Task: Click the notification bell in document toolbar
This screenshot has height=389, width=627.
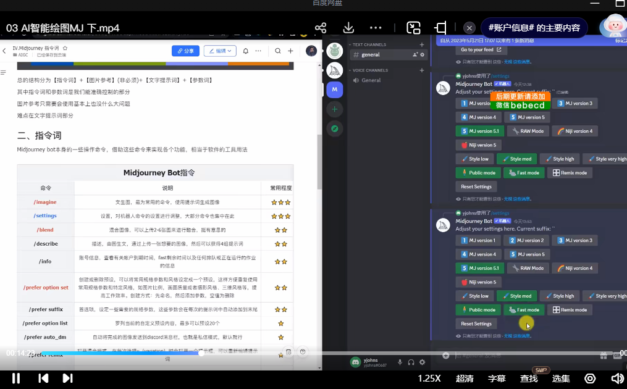Action: point(245,51)
